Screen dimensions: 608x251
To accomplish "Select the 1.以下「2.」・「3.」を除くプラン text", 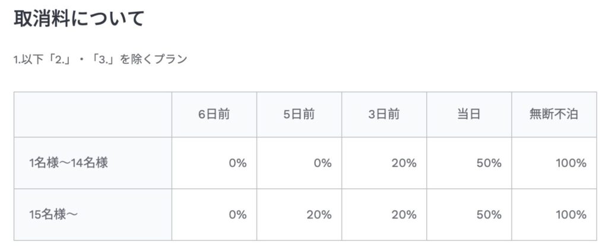I will point(100,60).
